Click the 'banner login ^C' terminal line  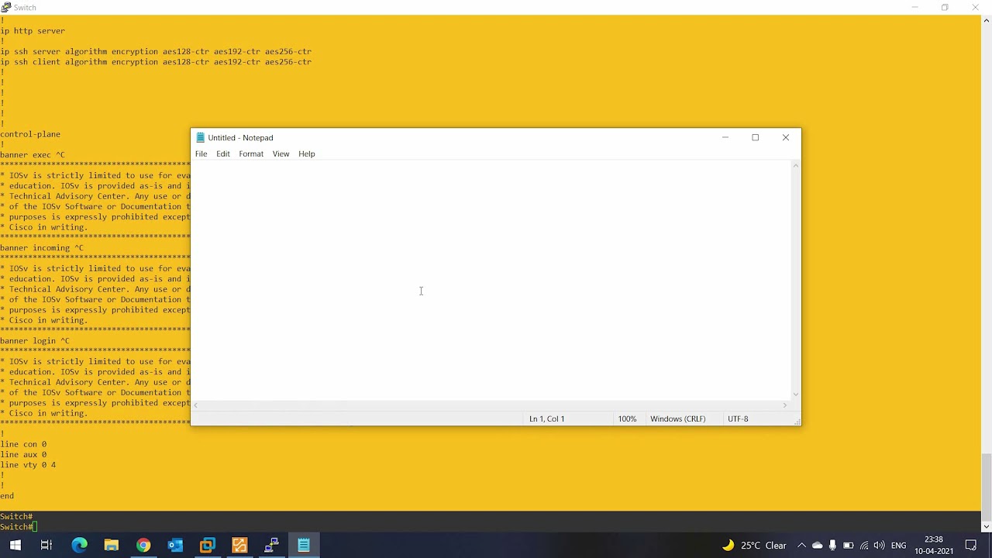tap(35, 341)
